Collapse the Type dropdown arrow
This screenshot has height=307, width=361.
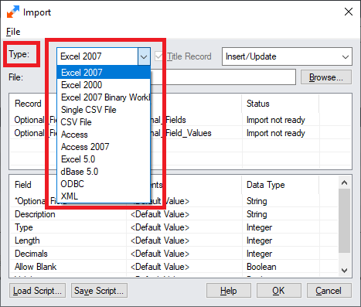pyautogui.click(x=144, y=56)
